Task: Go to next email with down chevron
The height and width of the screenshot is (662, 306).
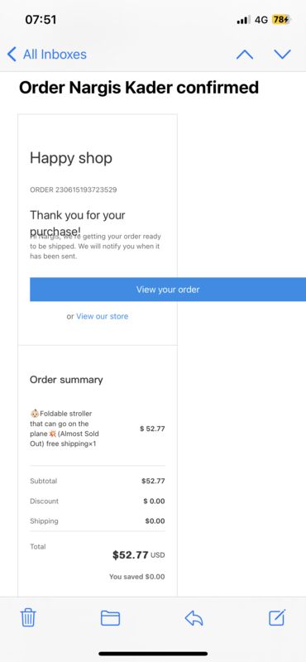Action: (282, 55)
